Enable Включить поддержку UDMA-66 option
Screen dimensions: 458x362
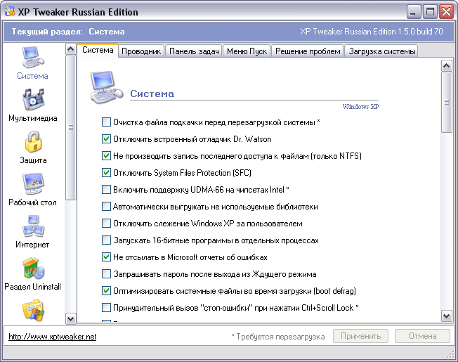click(x=107, y=190)
